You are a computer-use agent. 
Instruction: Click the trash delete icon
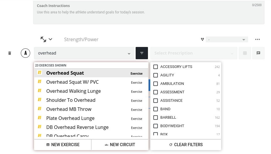click(x=10, y=53)
